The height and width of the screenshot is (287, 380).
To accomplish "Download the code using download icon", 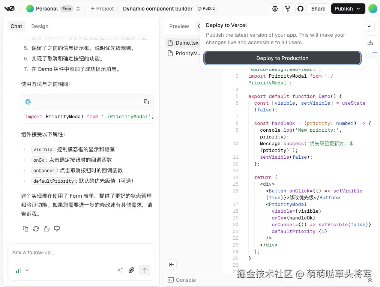I will coord(370,42).
